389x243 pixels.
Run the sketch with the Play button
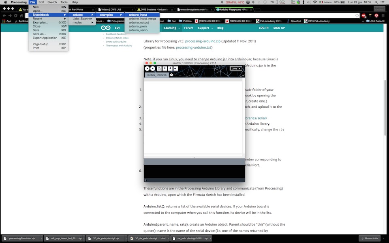point(147,68)
